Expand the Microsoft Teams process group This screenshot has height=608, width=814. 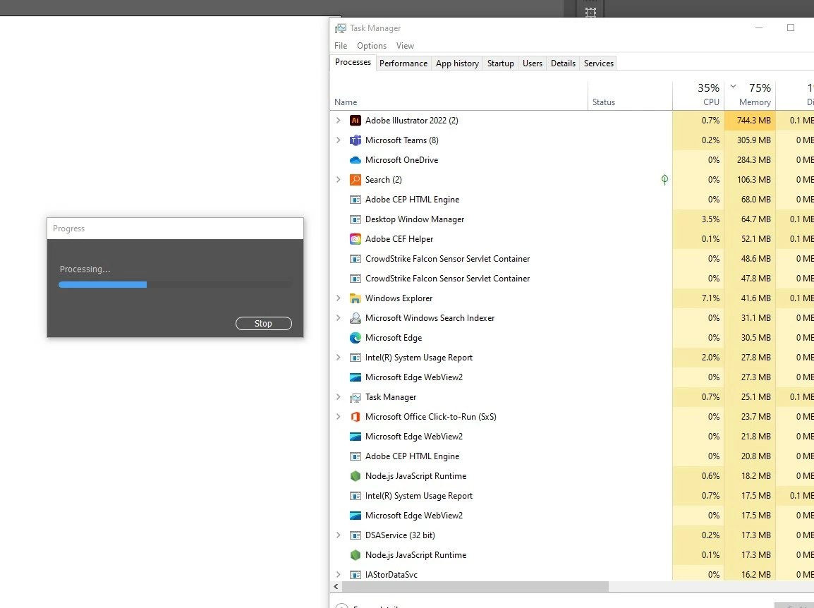[339, 140]
